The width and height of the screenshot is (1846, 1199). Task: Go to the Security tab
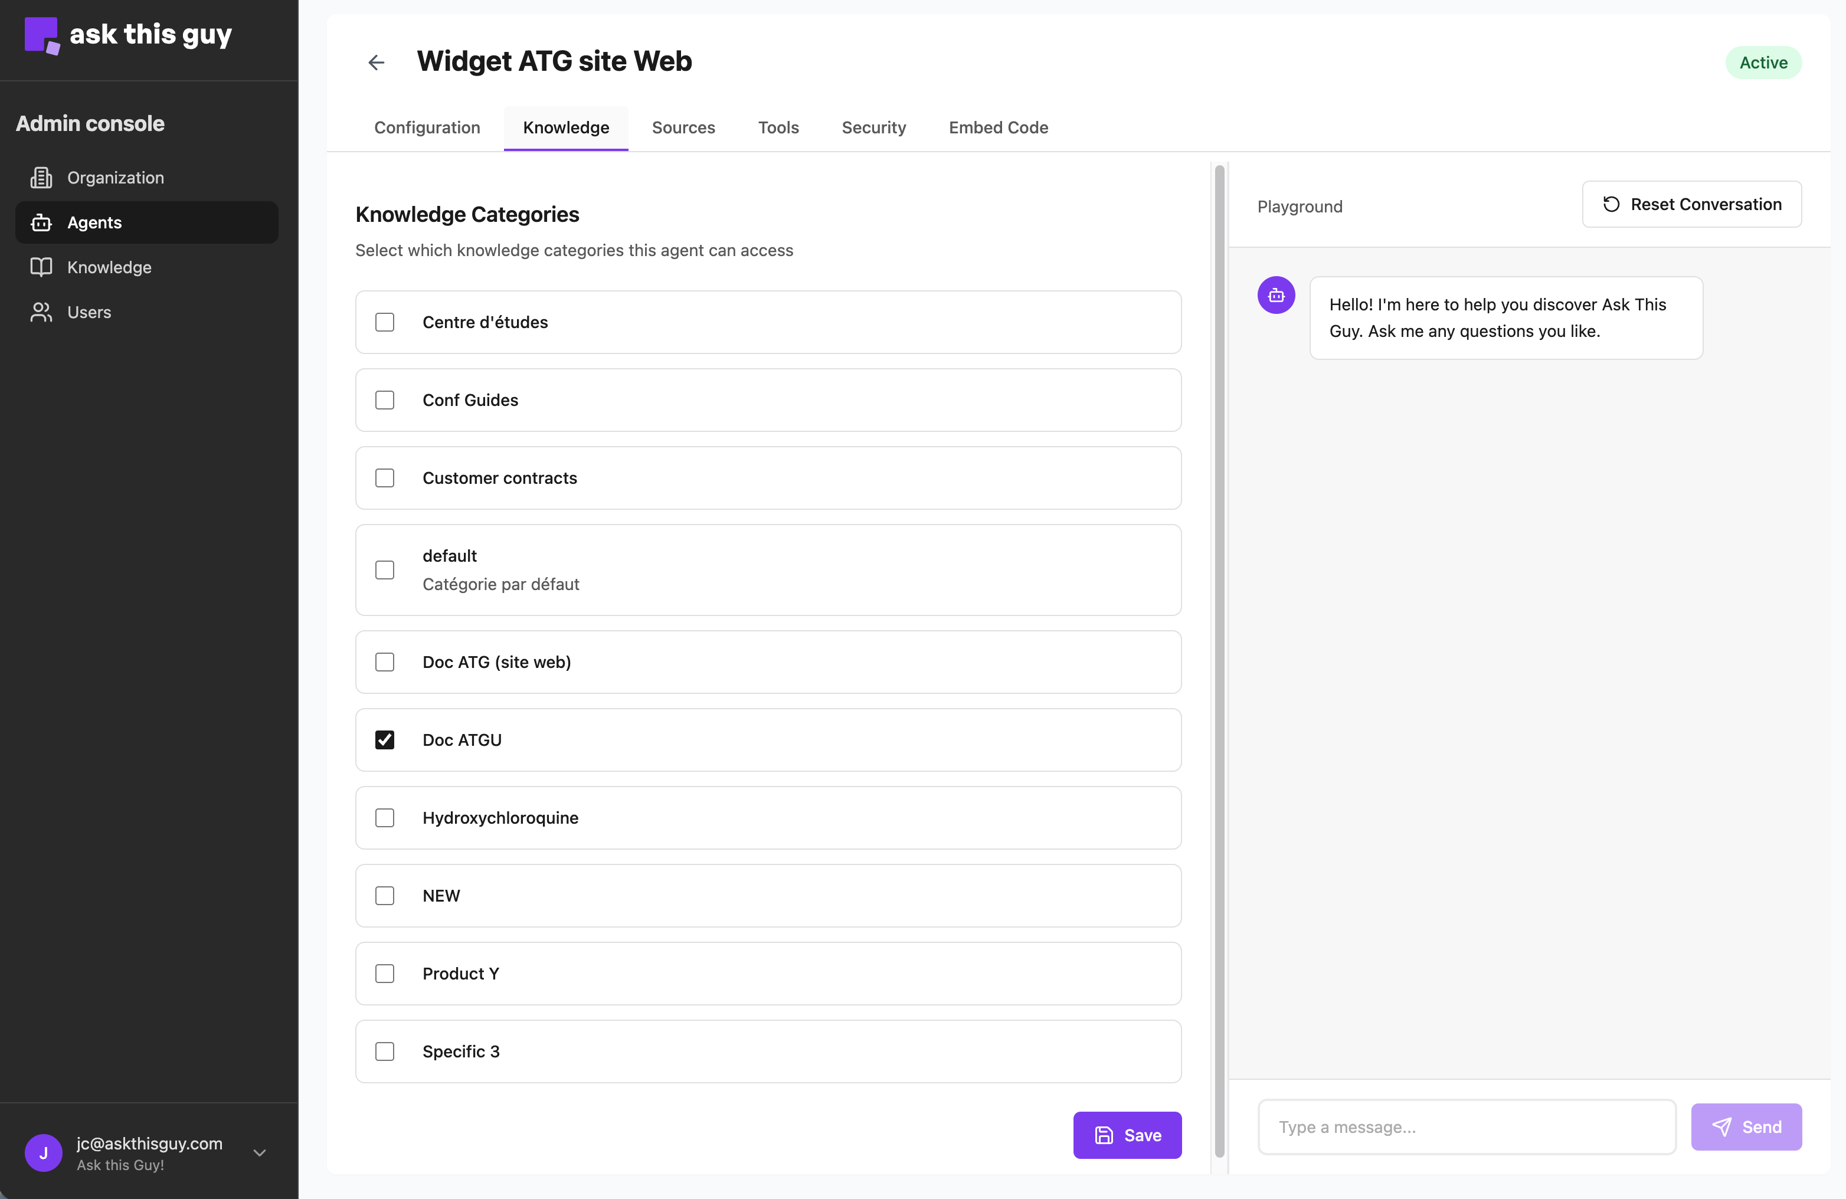873,127
